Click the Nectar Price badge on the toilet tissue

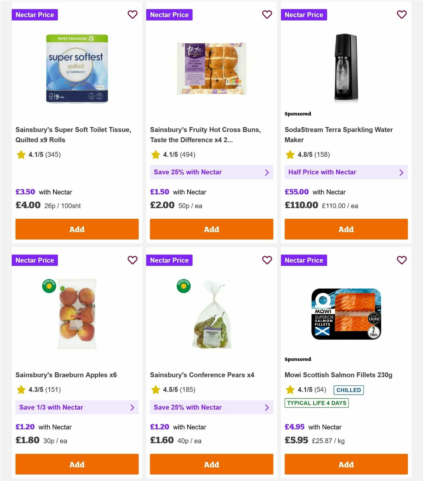click(x=35, y=15)
